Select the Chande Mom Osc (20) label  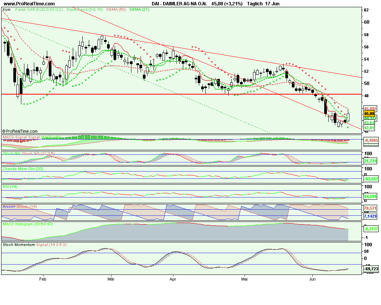[x=23, y=169]
